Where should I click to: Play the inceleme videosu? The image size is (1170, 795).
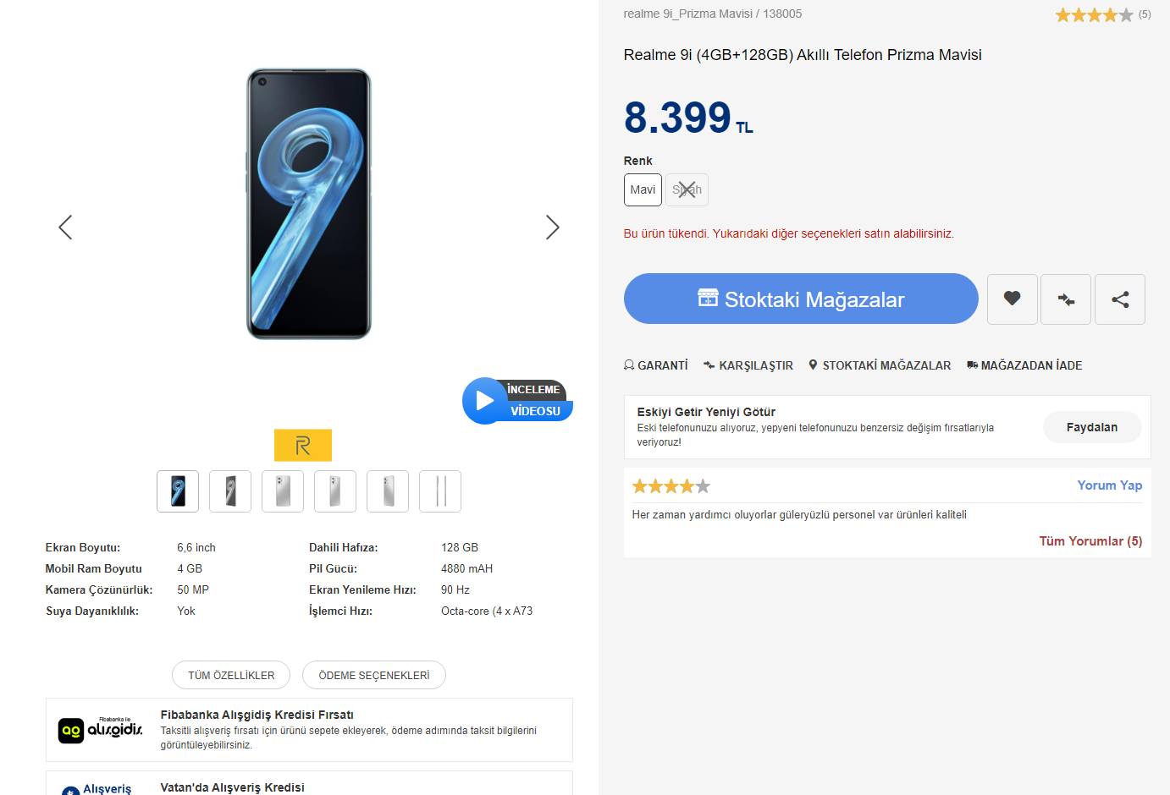485,400
